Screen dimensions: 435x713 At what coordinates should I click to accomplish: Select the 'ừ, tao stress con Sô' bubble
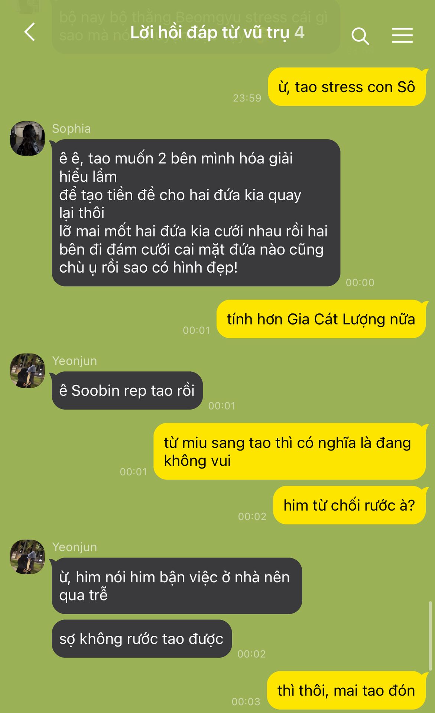[347, 87]
